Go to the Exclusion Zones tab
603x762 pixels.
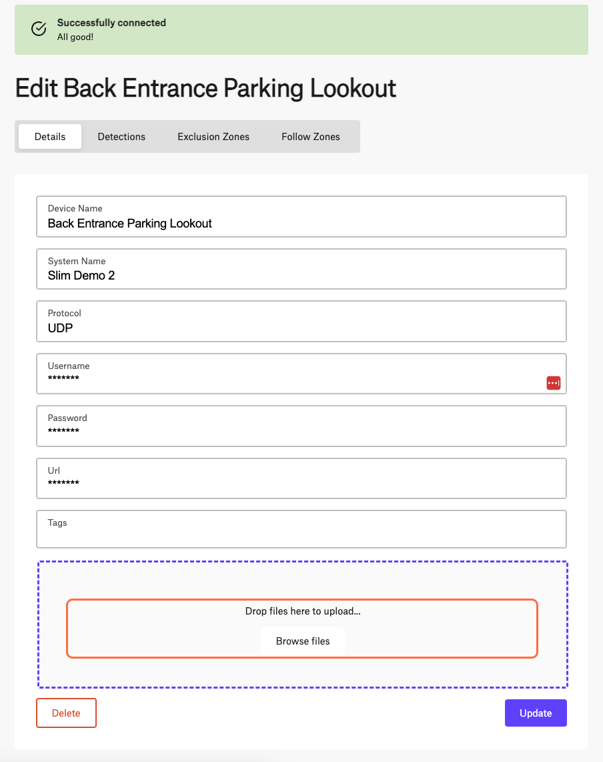(213, 137)
